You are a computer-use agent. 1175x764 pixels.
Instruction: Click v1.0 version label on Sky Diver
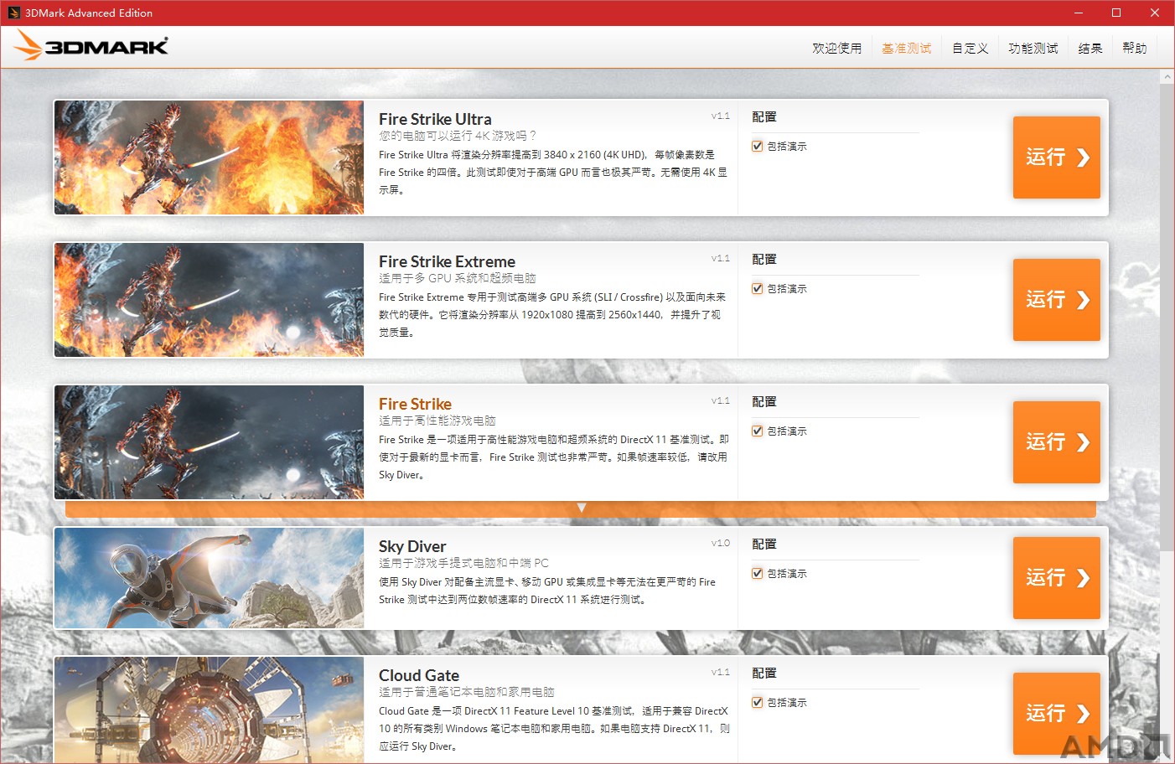click(721, 543)
